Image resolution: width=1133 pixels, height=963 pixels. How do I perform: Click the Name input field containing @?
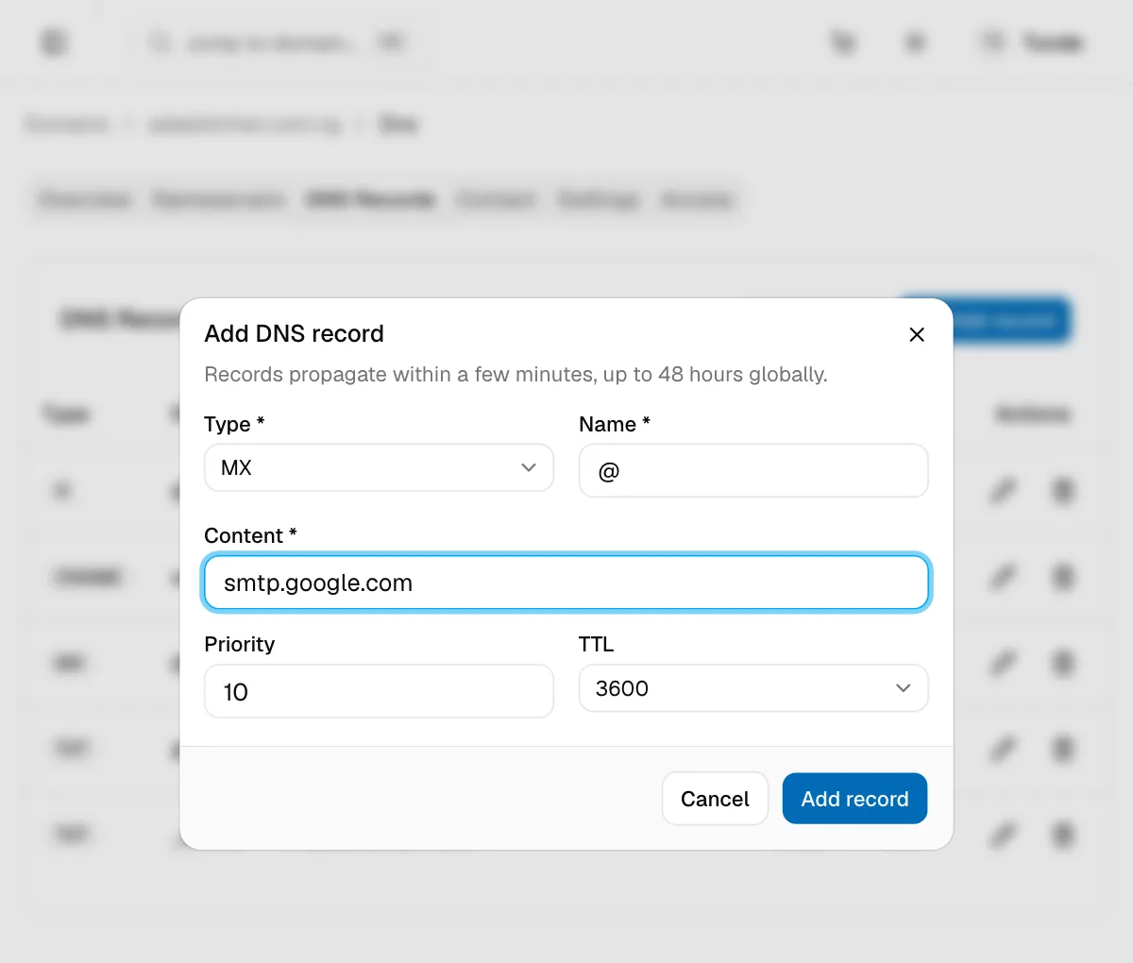pyautogui.click(x=753, y=470)
